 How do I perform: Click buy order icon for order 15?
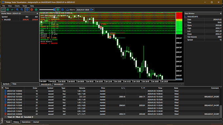tap(5, 91)
